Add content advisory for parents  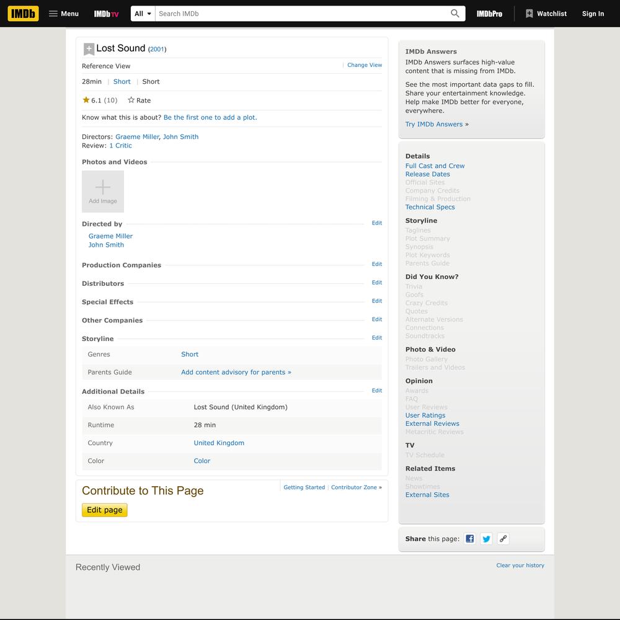click(236, 372)
